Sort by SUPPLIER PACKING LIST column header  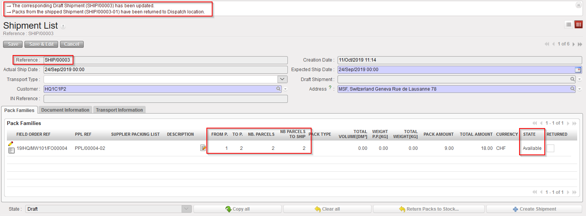coord(135,135)
